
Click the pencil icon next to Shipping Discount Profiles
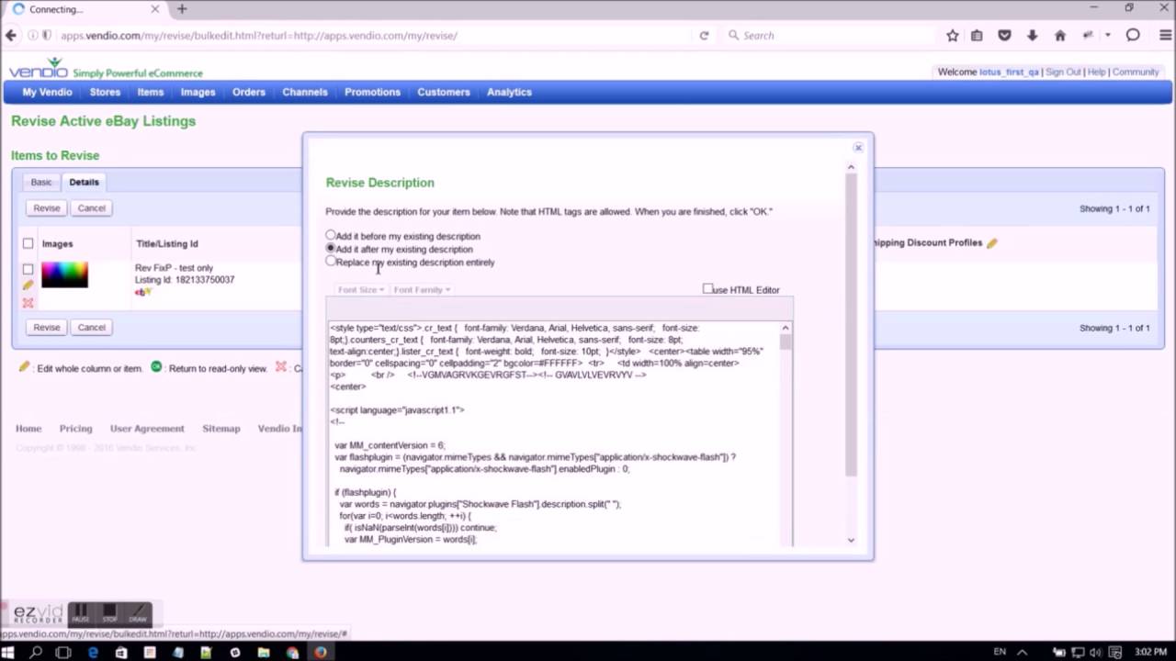pyautogui.click(x=992, y=243)
